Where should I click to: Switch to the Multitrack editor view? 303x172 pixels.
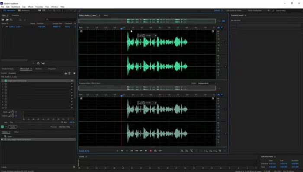click(x=24, y=10)
